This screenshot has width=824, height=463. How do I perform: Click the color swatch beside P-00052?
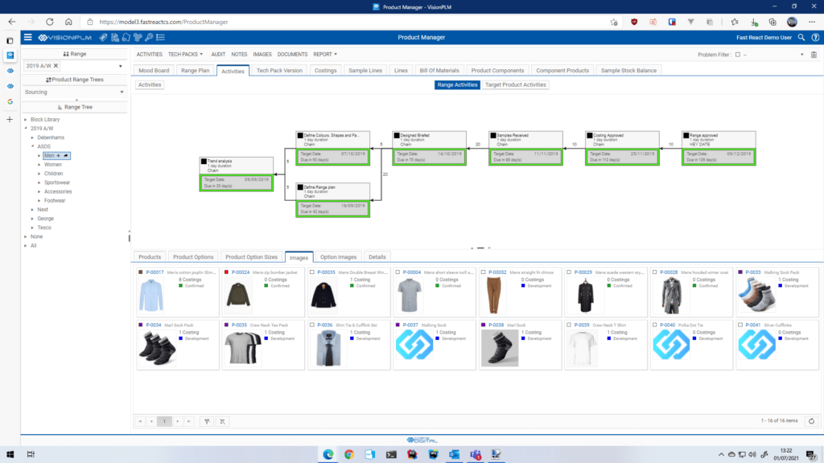tap(481, 272)
